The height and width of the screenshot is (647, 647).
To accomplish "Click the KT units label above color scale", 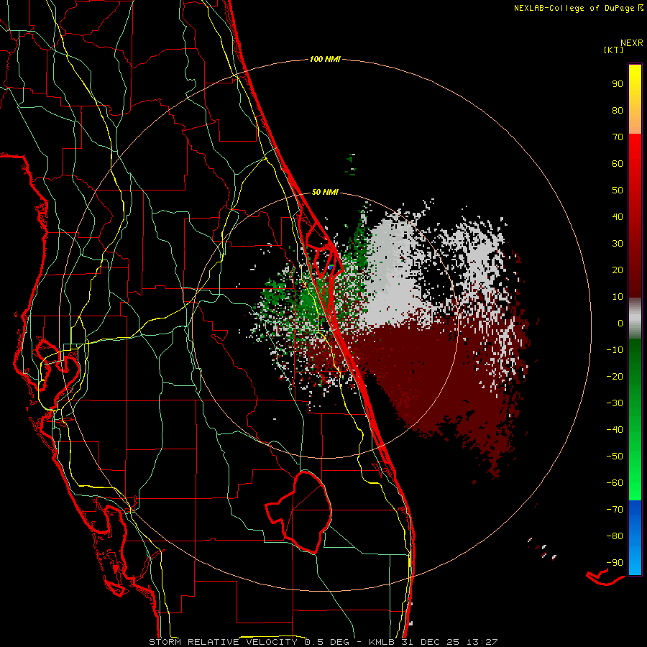I will click(613, 50).
